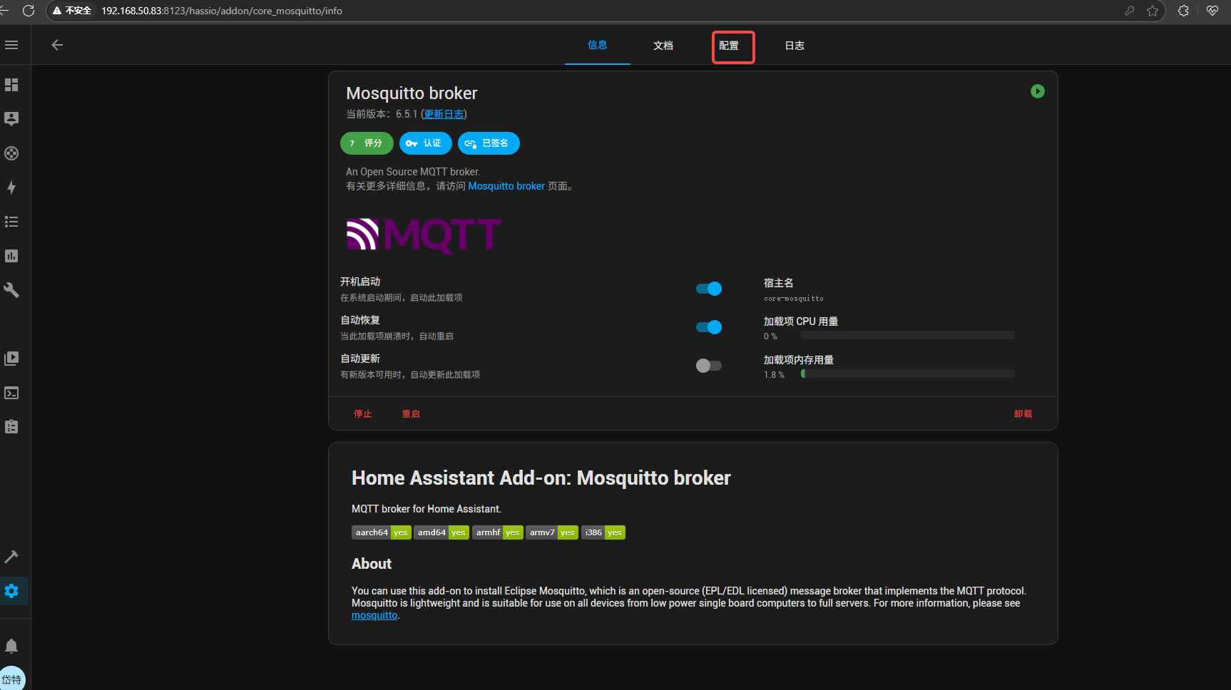Go back using the left arrow

(x=57, y=45)
